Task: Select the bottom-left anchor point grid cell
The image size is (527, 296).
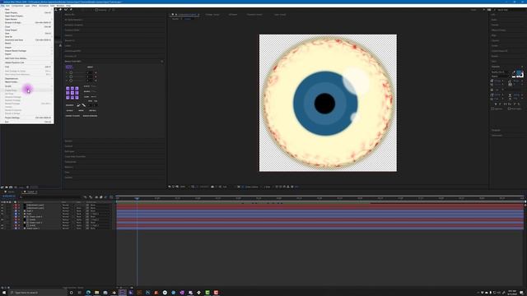Action: [x=68, y=97]
